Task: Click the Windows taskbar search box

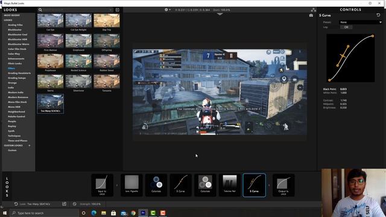Action: [44, 213]
